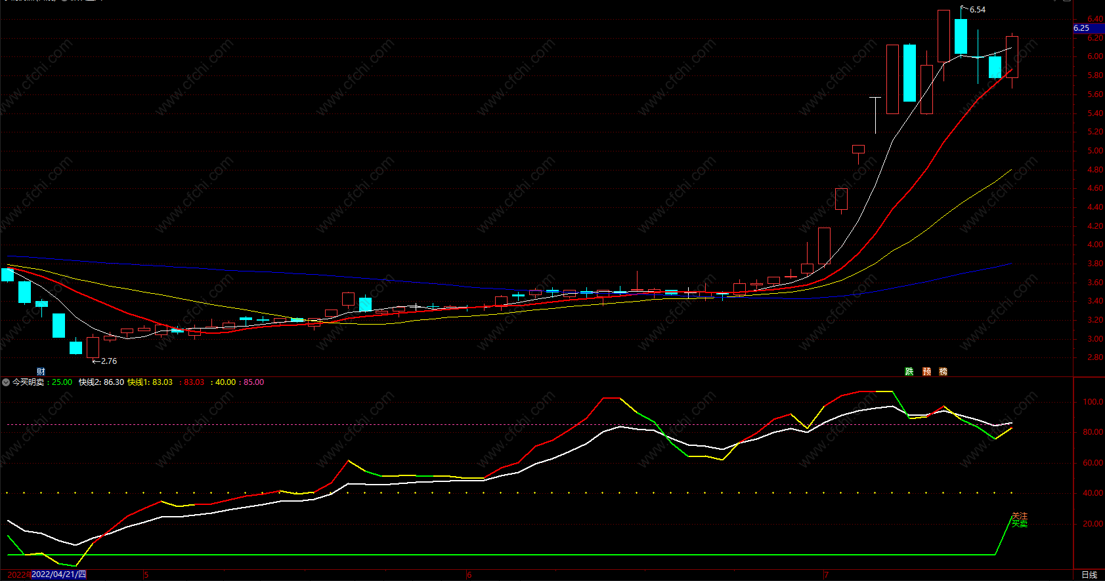Click the 买卖 signal label on indicator

[x=1020, y=523]
